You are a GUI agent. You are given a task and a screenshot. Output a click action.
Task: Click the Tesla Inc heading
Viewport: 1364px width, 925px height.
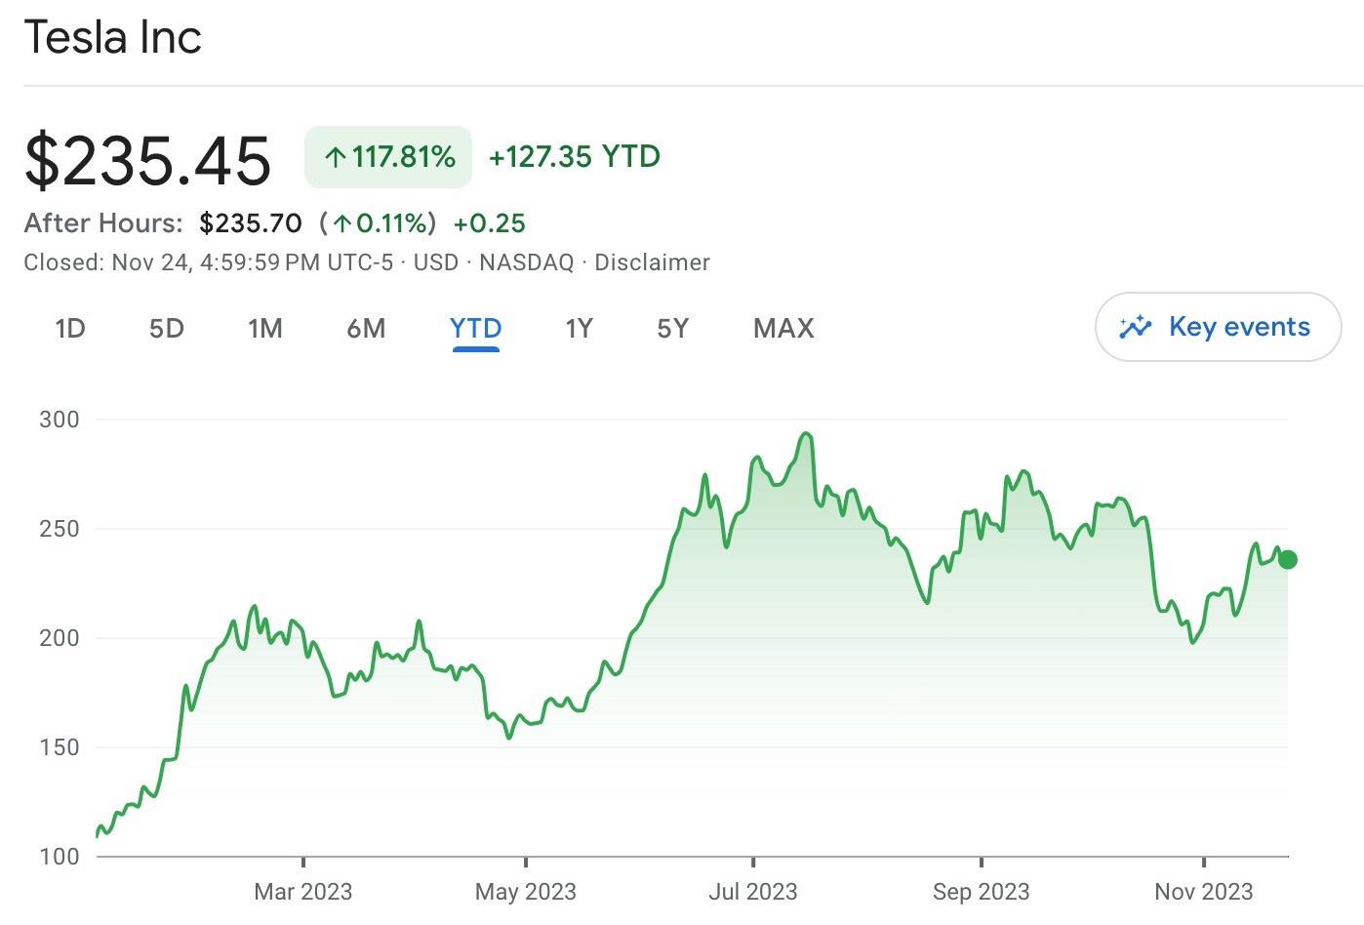[x=113, y=38]
